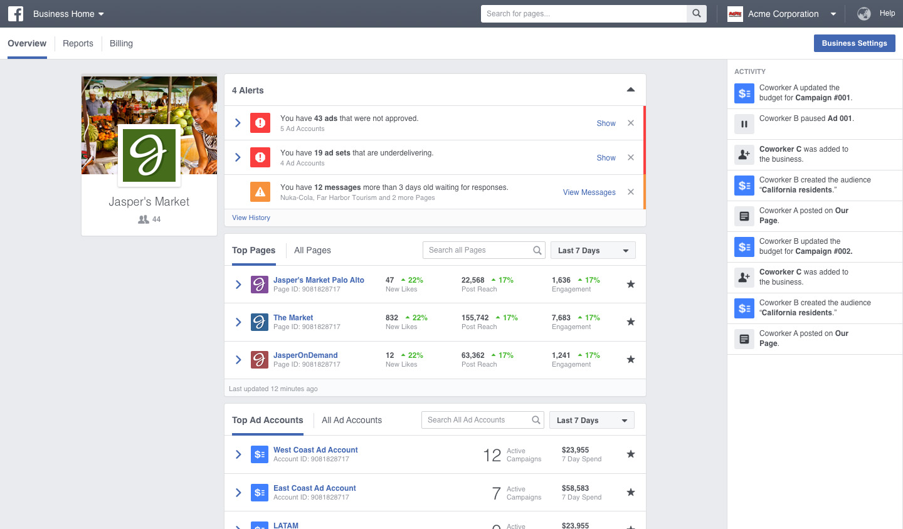
Task: Click JasperOnDemand page icon
Action: (260, 360)
